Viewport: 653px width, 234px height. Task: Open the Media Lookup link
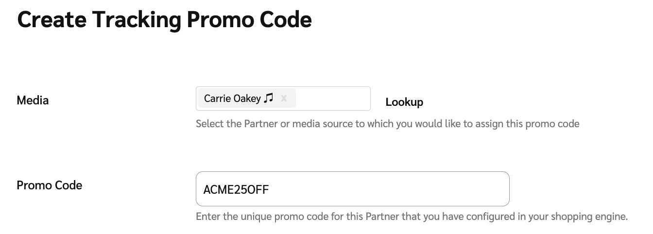pos(404,102)
